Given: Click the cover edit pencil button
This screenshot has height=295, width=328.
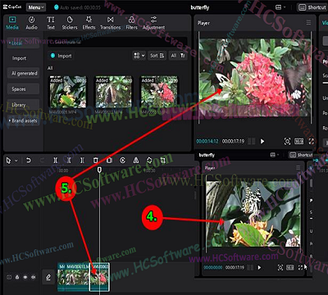Looking at the screenshot, I should pos(48,278).
